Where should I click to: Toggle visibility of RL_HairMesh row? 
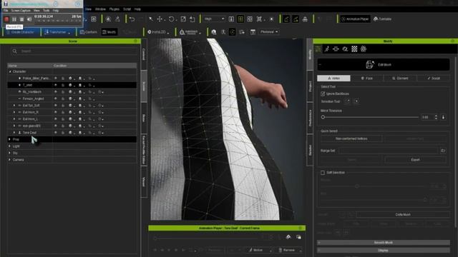[x=56, y=92]
